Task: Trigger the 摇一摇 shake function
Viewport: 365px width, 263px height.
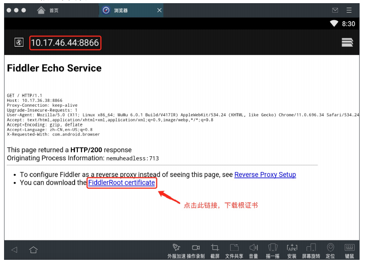Action: (272, 251)
